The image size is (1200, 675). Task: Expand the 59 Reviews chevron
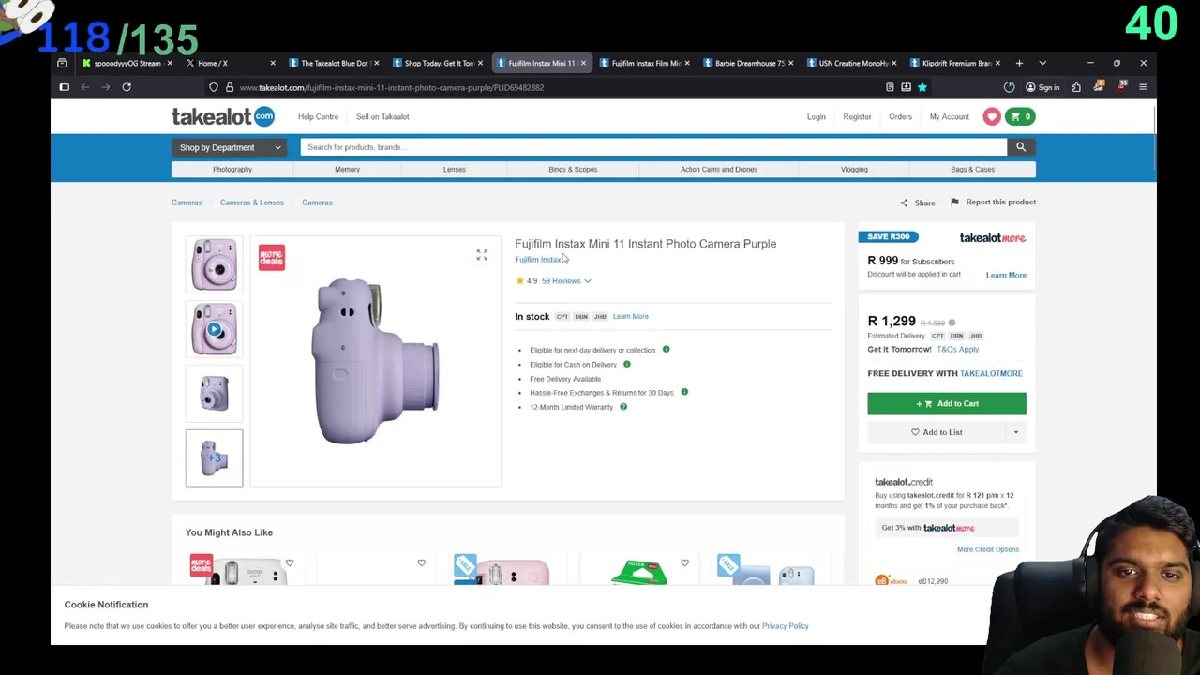coord(588,281)
